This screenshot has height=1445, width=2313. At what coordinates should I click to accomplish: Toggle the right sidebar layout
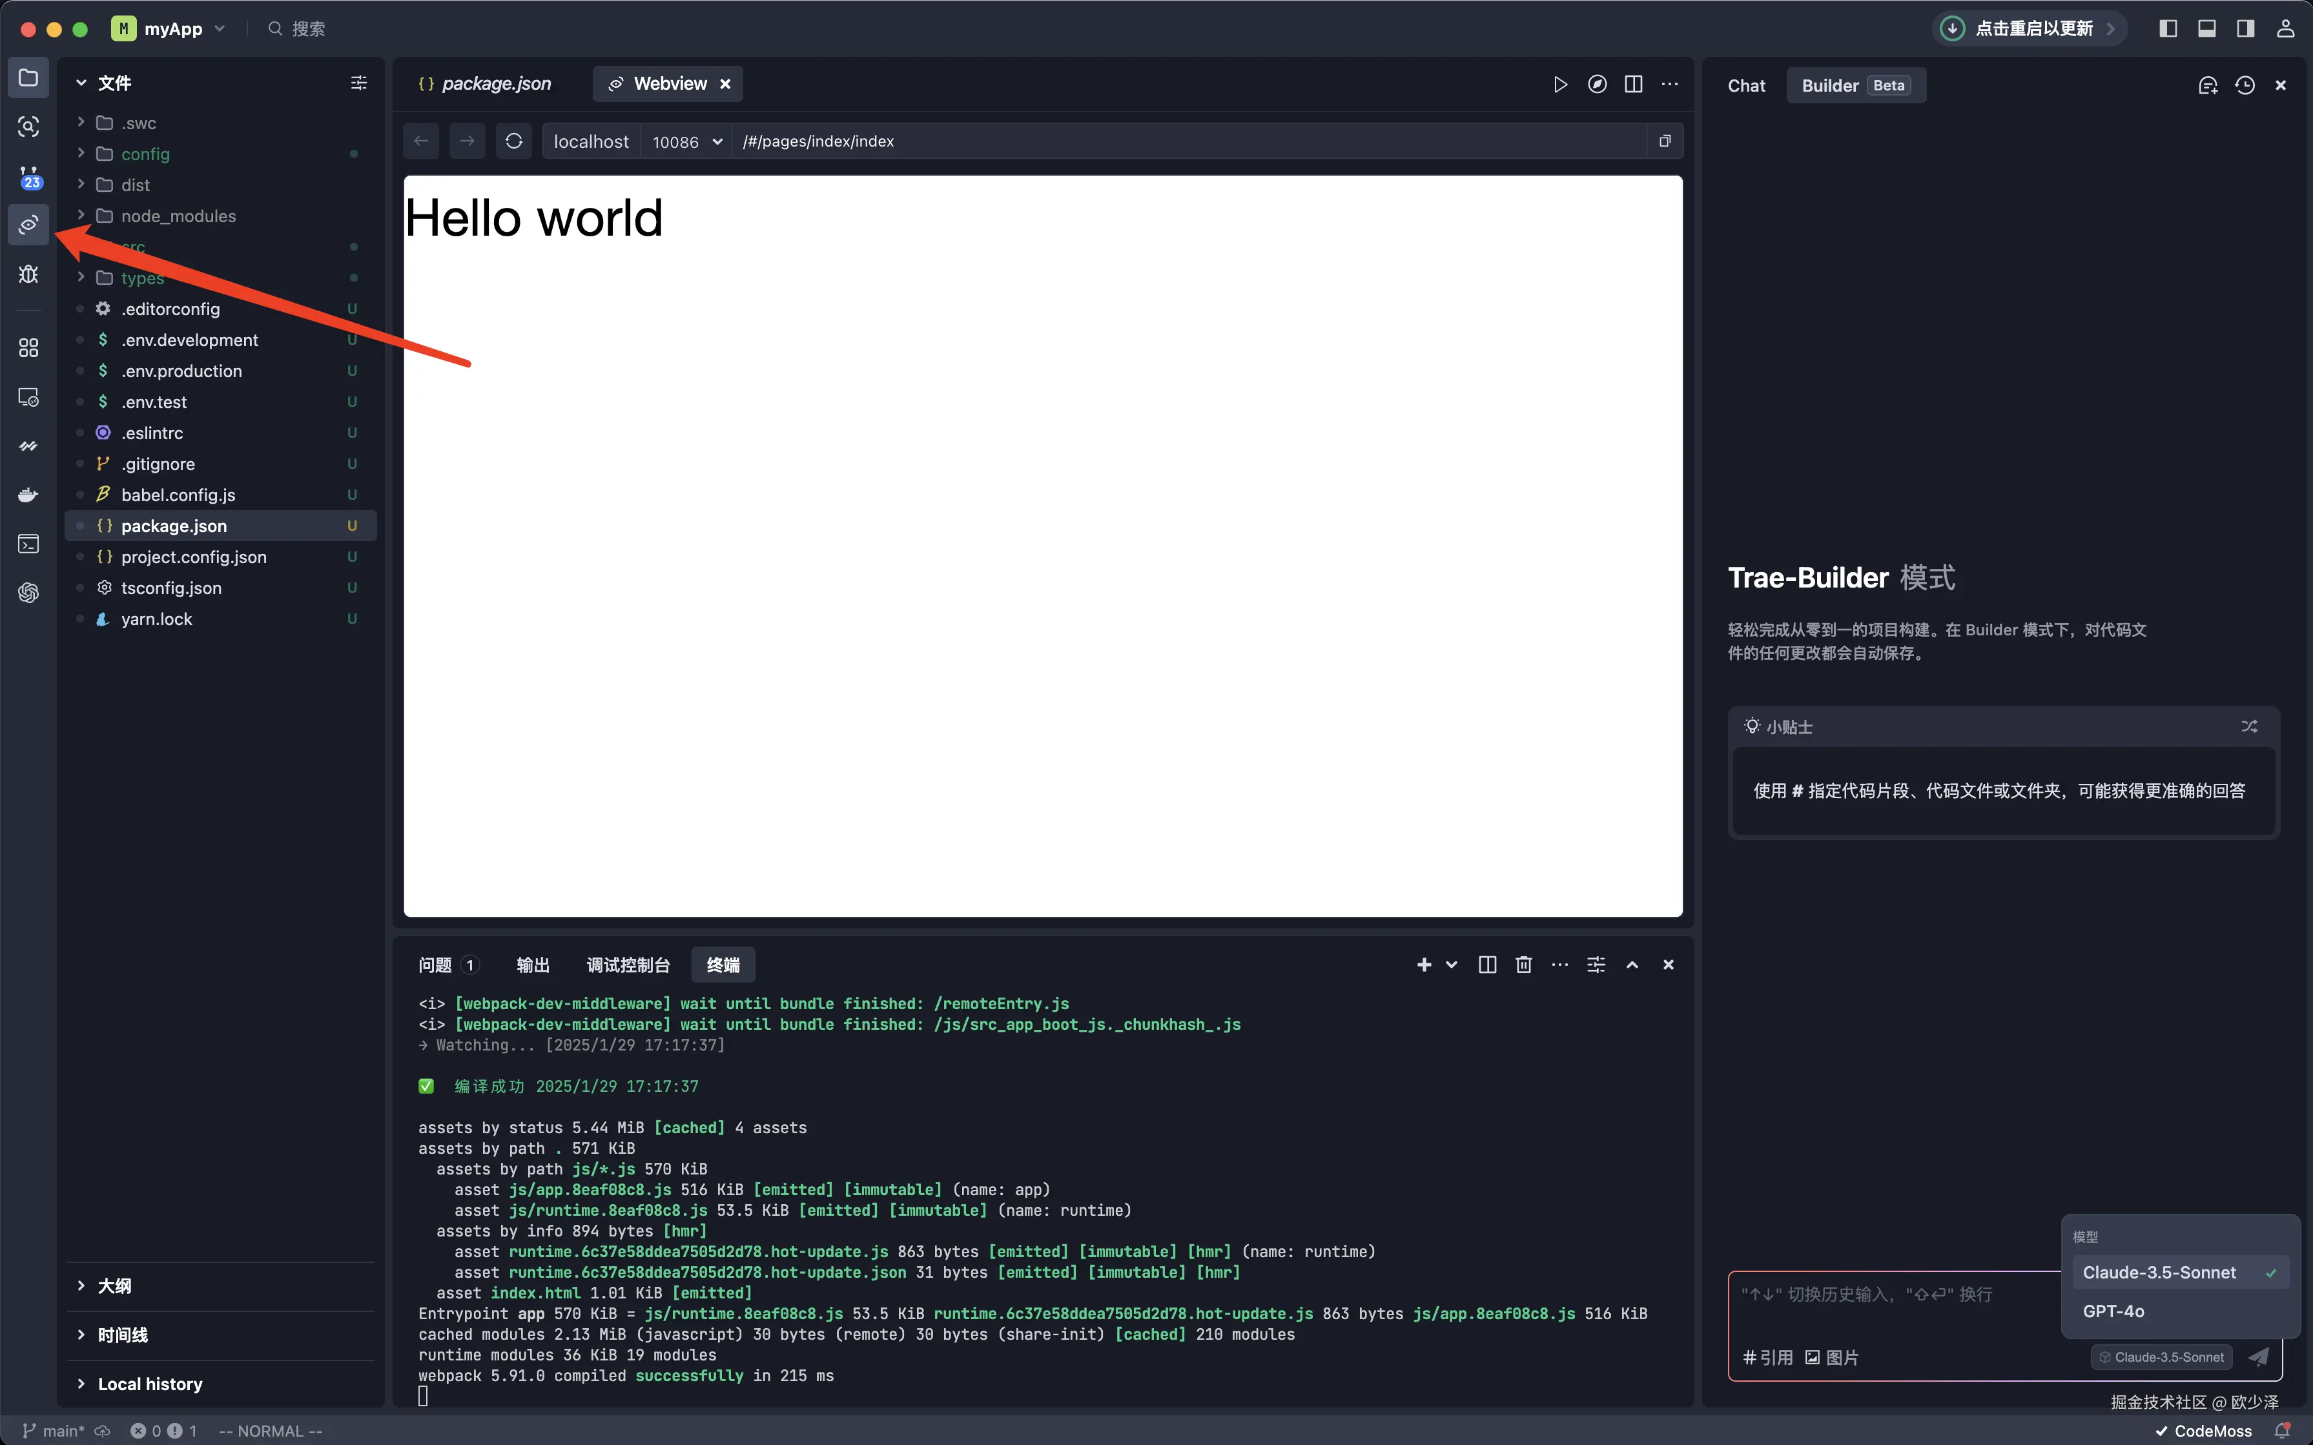click(2245, 28)
